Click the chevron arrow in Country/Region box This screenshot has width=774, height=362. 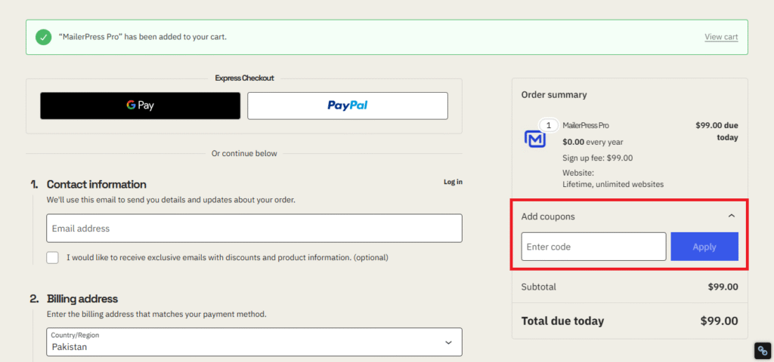[448, 342]
